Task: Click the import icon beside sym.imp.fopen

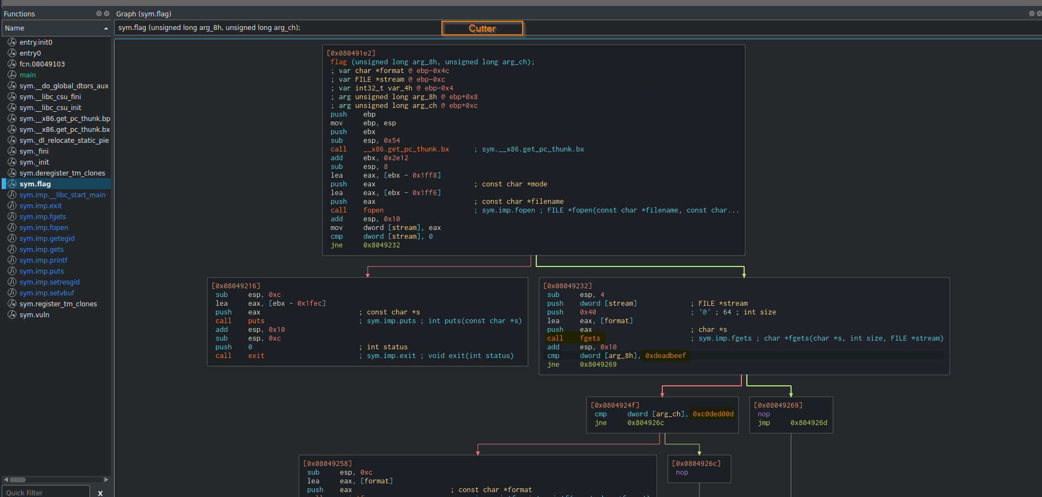Action: [x=12, y=227]
